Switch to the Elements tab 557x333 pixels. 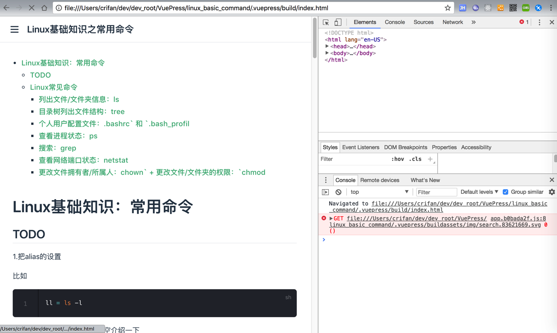click(365, 22)
